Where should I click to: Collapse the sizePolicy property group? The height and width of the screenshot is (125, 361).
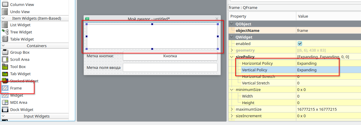click(x=232, y=57)
